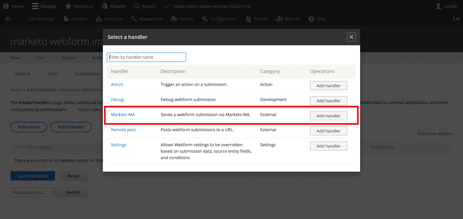Click 'Posts webform submissions to a URL.' text
Image resolution: width=463 pixels, height=219 pixels.
click(197, 130)
